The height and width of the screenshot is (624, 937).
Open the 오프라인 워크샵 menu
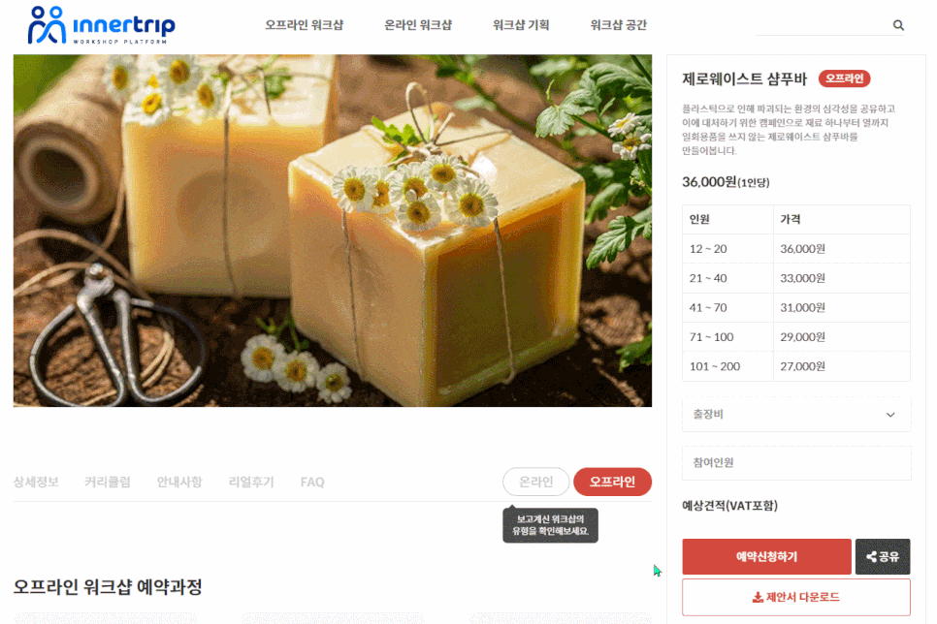(x=305, y=25)
